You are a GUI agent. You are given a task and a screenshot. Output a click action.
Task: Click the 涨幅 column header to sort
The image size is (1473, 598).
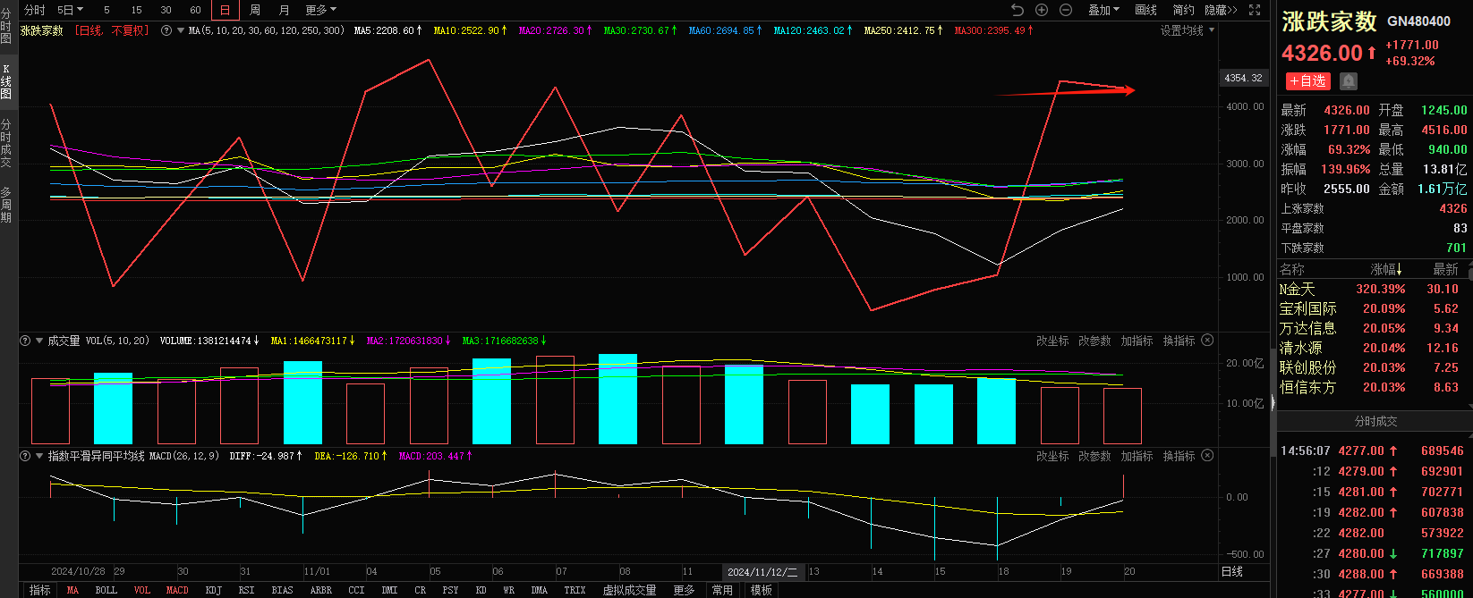1386,269
